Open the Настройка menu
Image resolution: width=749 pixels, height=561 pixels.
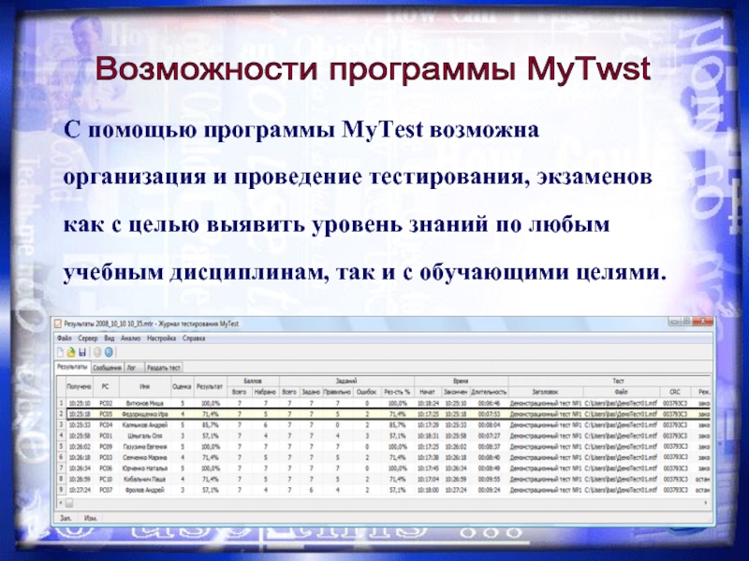[x=161, y=338]
